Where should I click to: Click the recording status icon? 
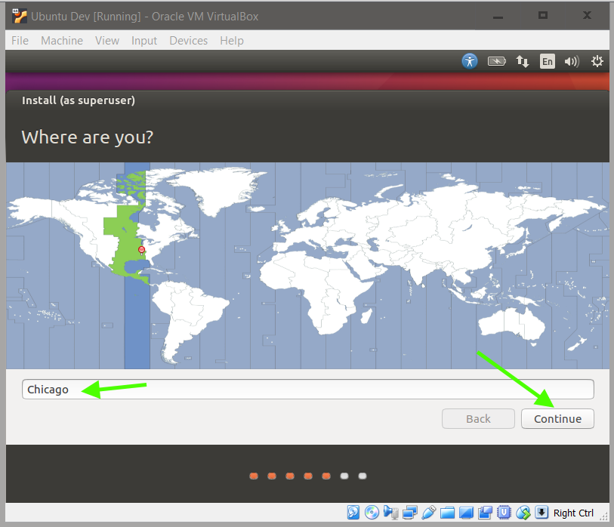[x=485, y=513]
